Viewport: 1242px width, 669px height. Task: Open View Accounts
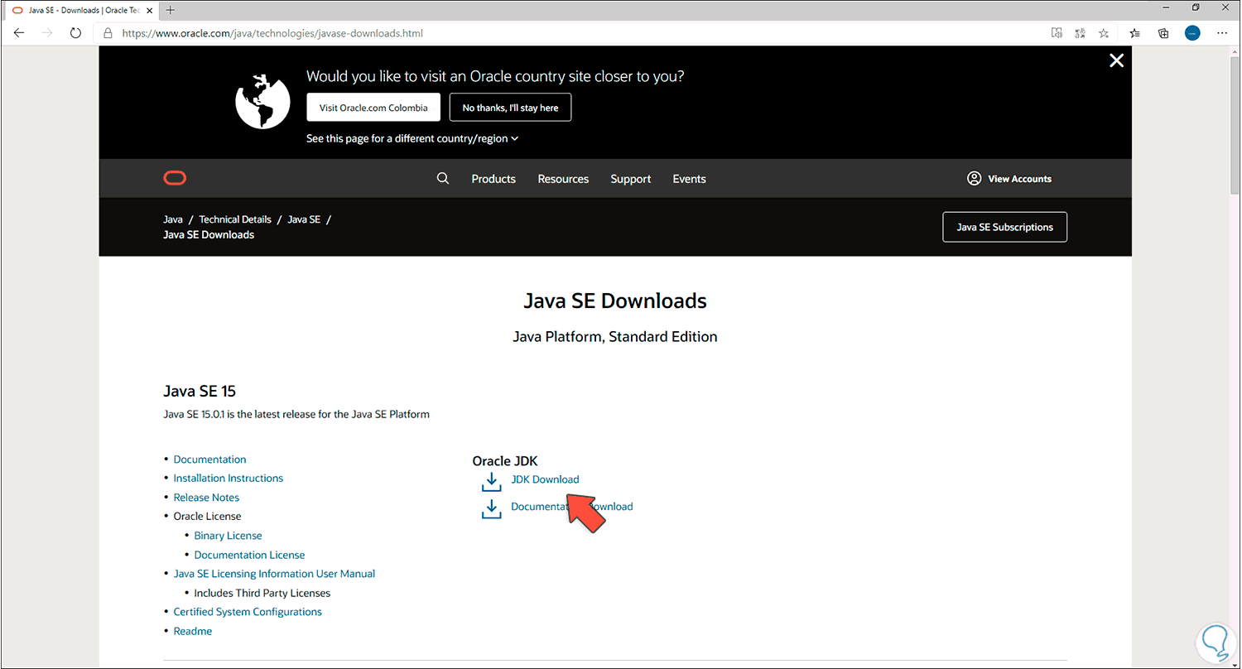coord(1009,179)
